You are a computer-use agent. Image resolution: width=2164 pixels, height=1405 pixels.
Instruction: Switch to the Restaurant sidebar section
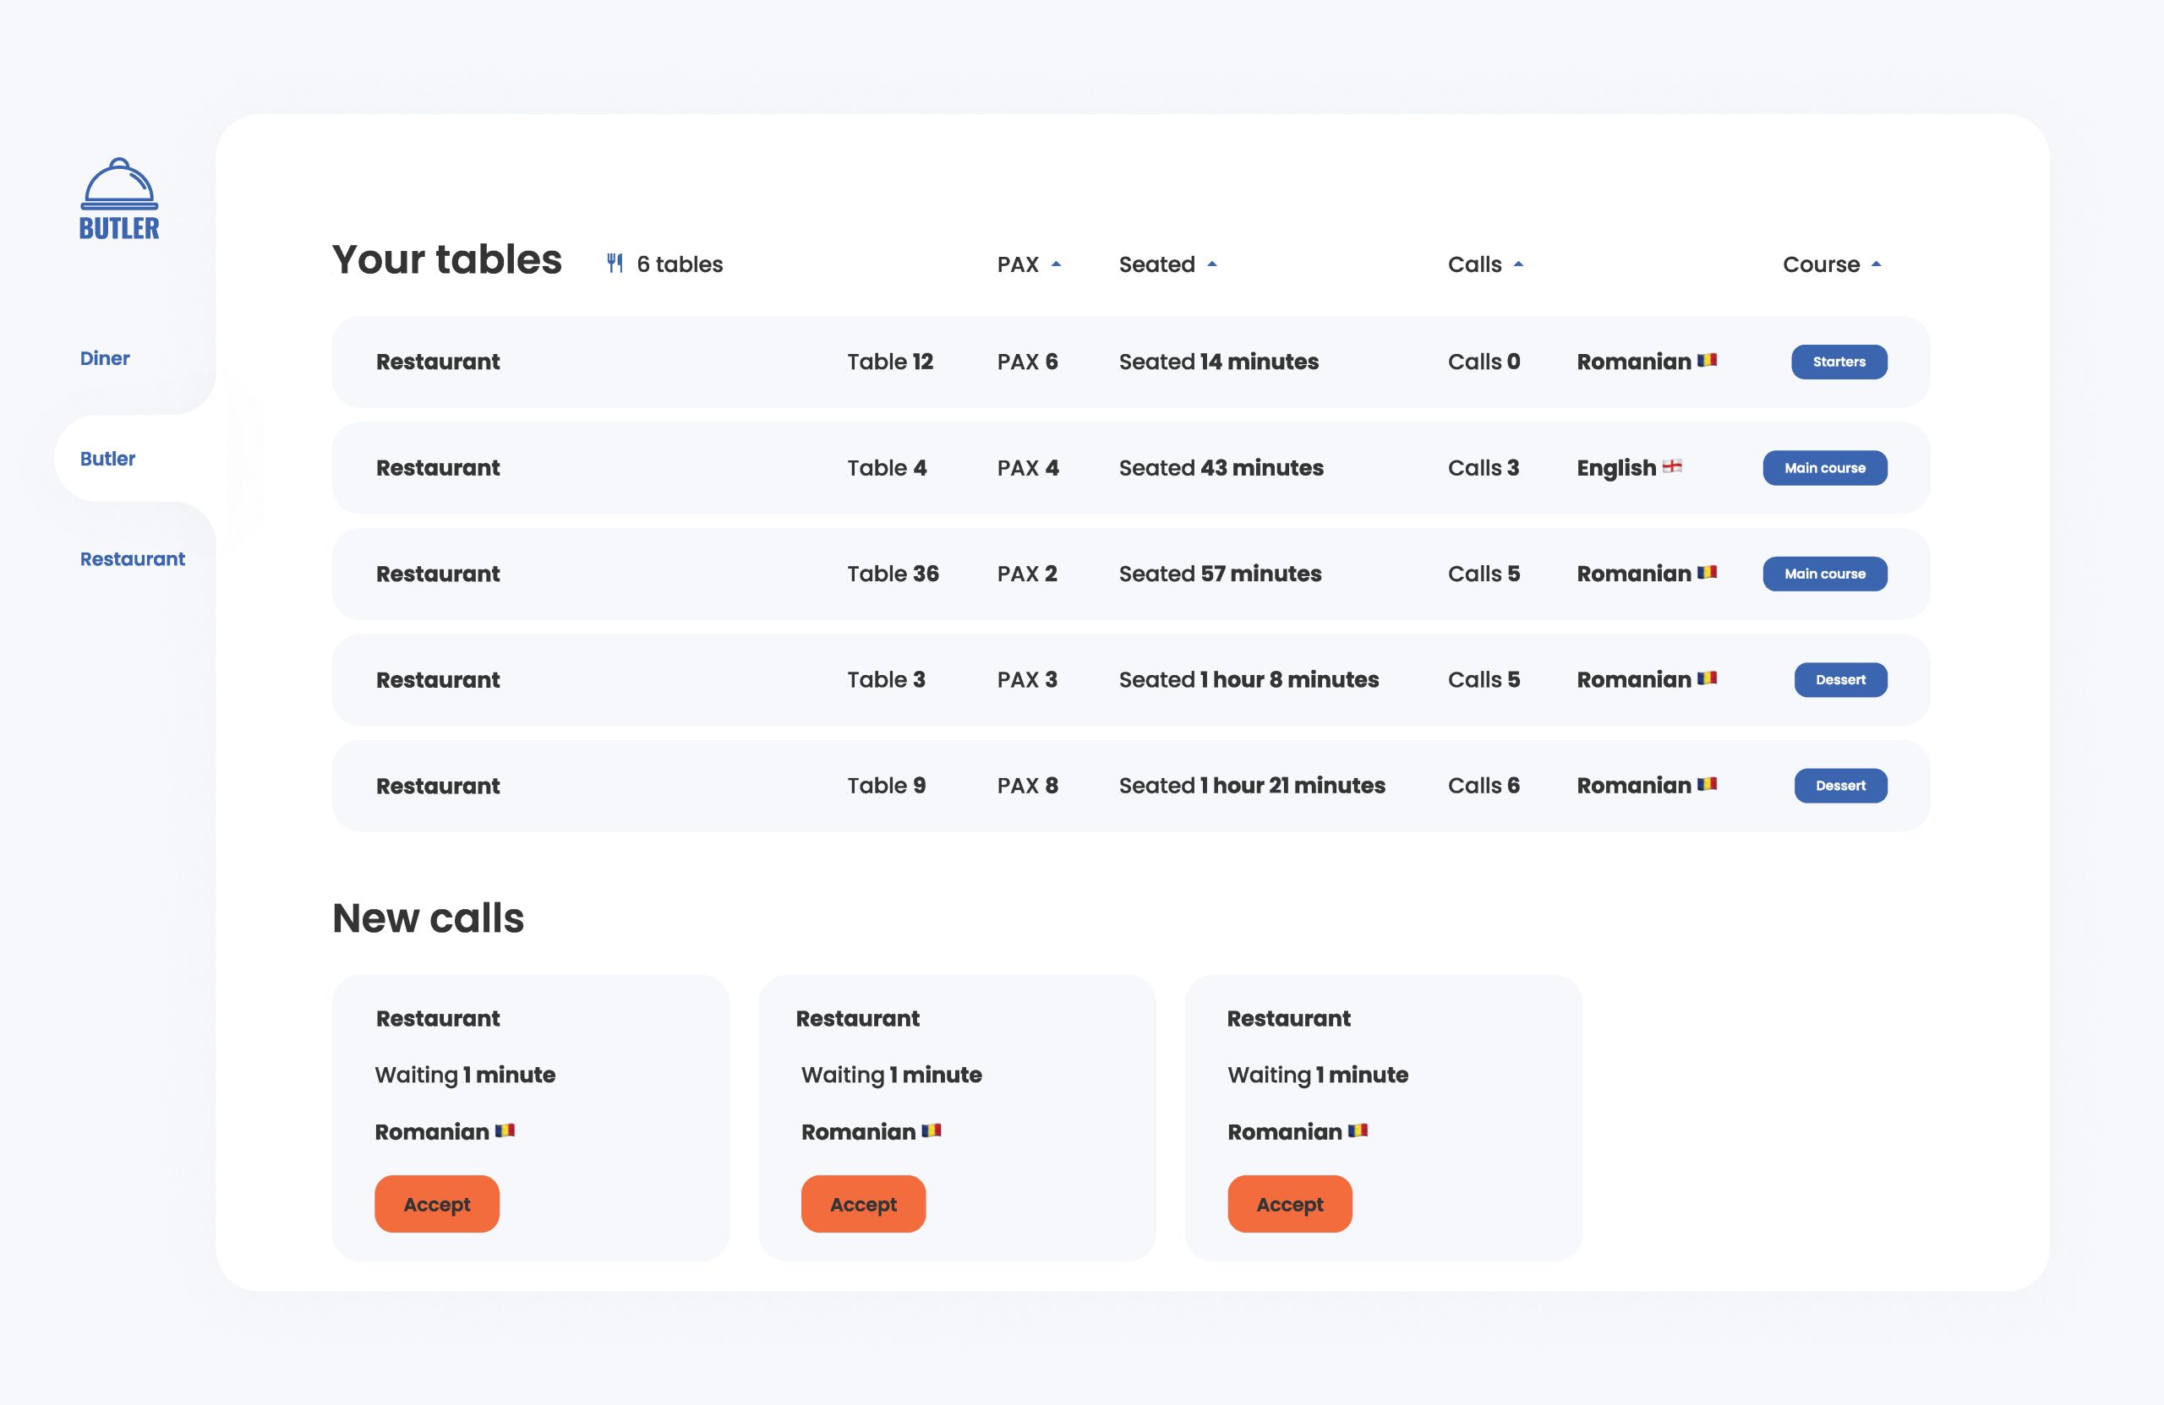tap(132, 559)
